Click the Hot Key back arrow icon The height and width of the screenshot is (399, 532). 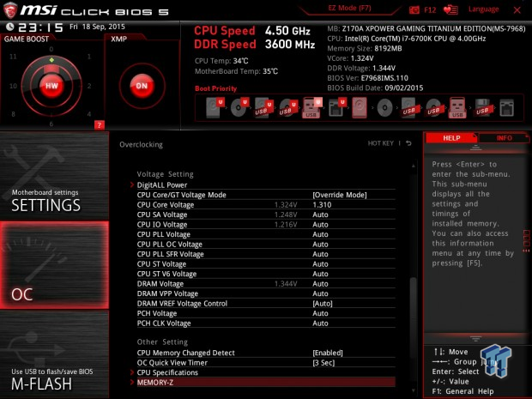pyautogui.click(x=408, y=143)
